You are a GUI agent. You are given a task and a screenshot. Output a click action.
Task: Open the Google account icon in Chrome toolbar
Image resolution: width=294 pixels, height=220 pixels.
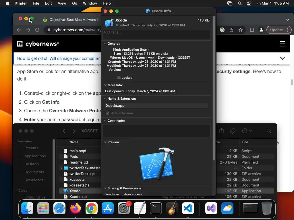222,30
